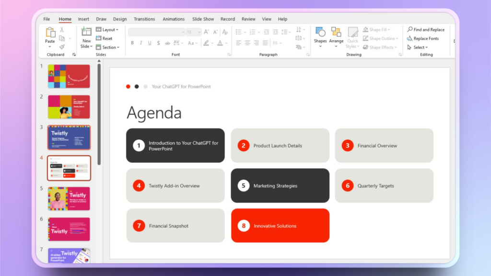
Task: Click the text Highlight Color marker
Action: (x=206, y=43)
